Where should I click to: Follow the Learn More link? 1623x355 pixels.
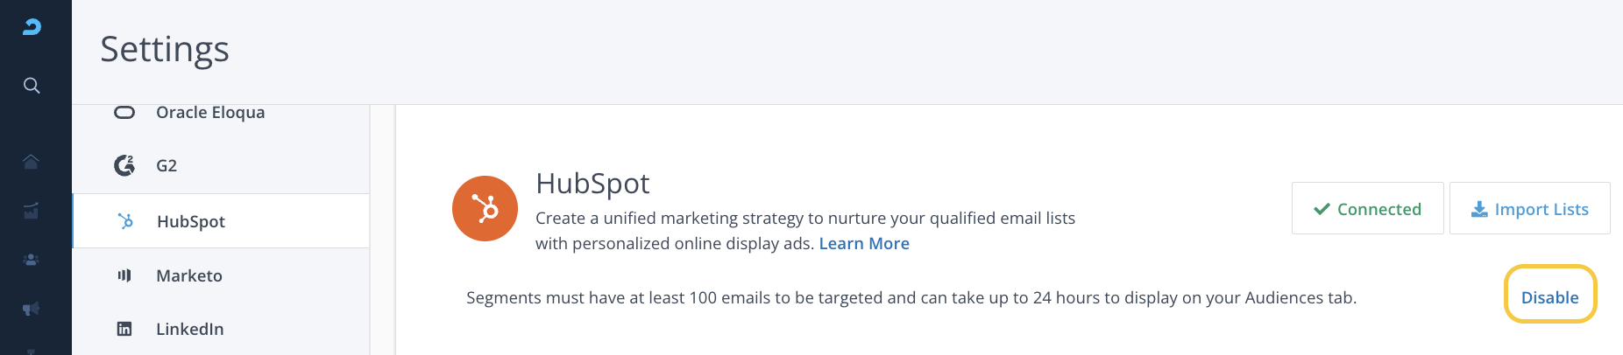(864, 244)
